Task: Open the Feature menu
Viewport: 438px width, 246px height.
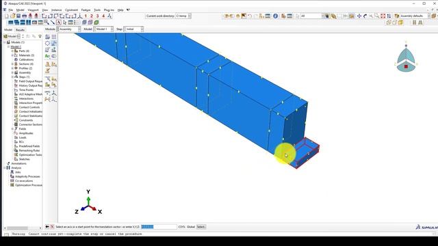Action: 86,10
